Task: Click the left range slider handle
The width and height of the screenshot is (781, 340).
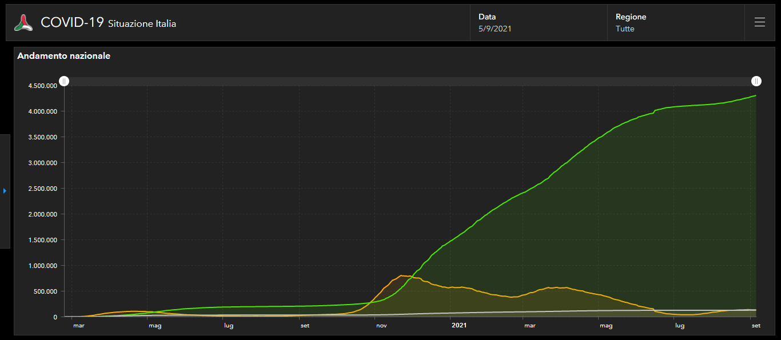Action: click(65, 81)
